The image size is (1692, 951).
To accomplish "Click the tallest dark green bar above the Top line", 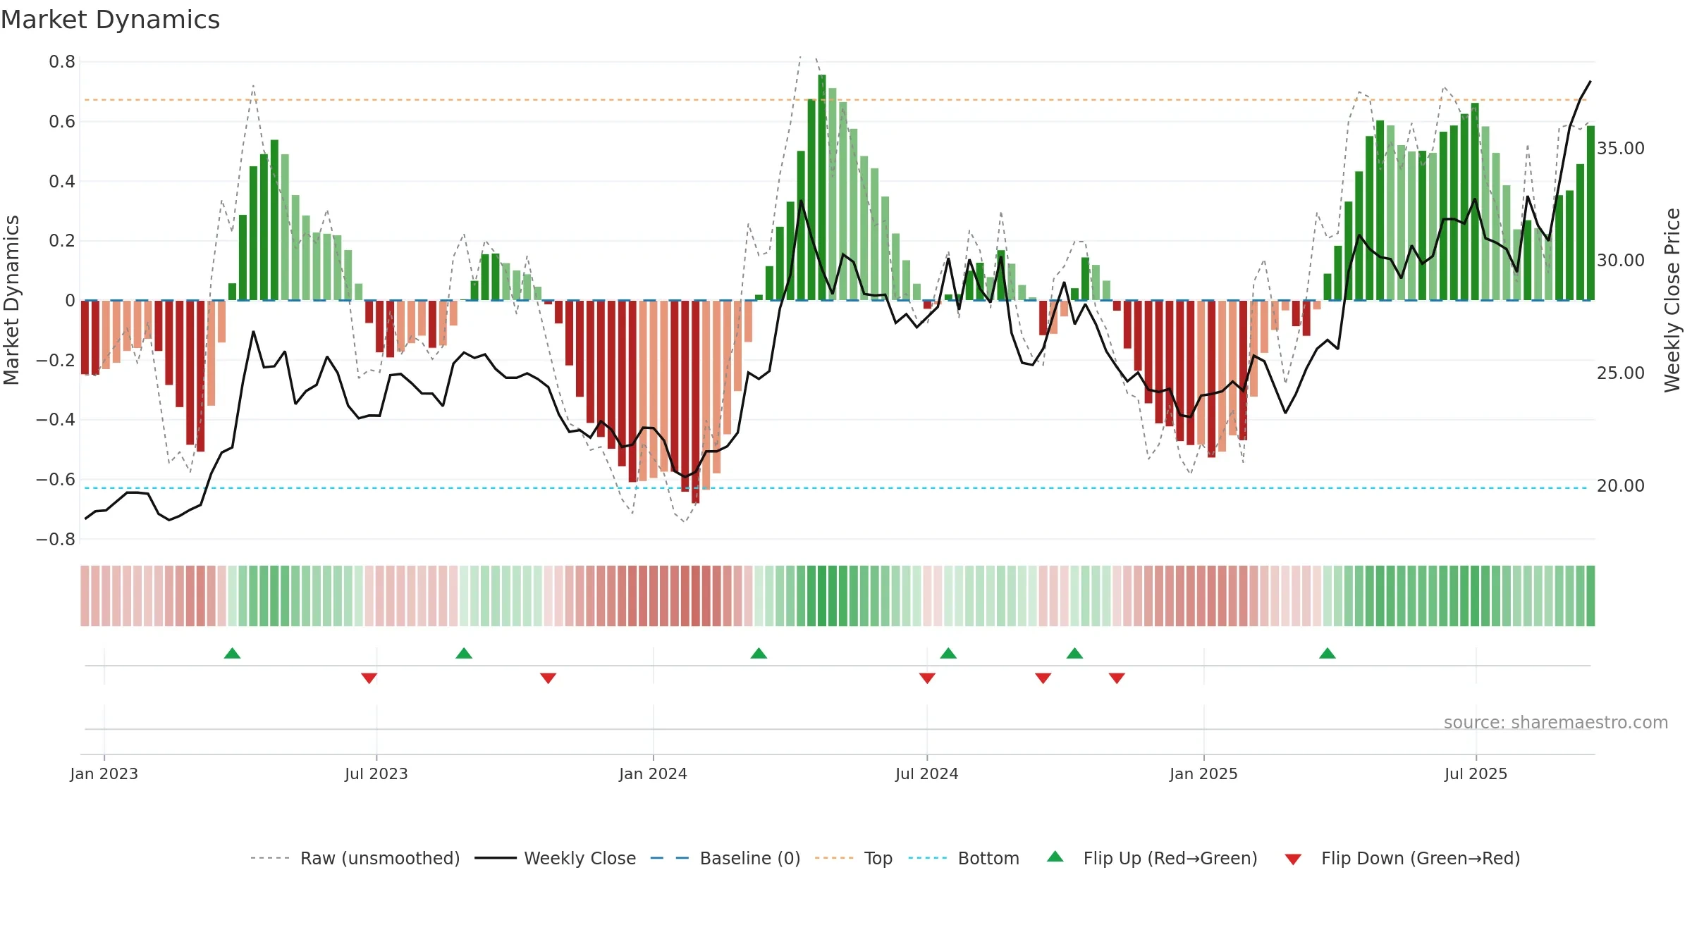I will click(822, 187).
